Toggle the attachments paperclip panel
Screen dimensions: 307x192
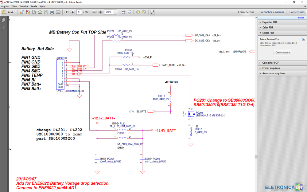pos(3,28)
